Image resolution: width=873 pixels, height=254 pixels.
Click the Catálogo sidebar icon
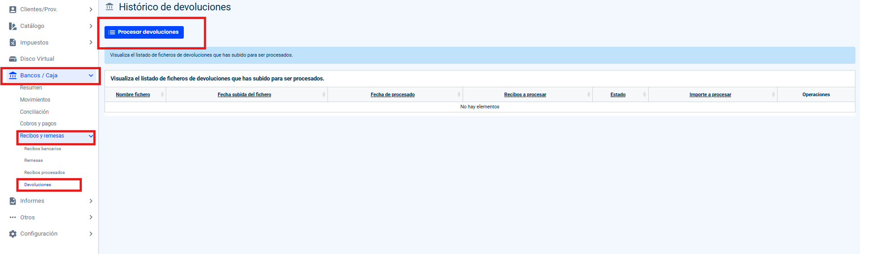tap(13, 26)
